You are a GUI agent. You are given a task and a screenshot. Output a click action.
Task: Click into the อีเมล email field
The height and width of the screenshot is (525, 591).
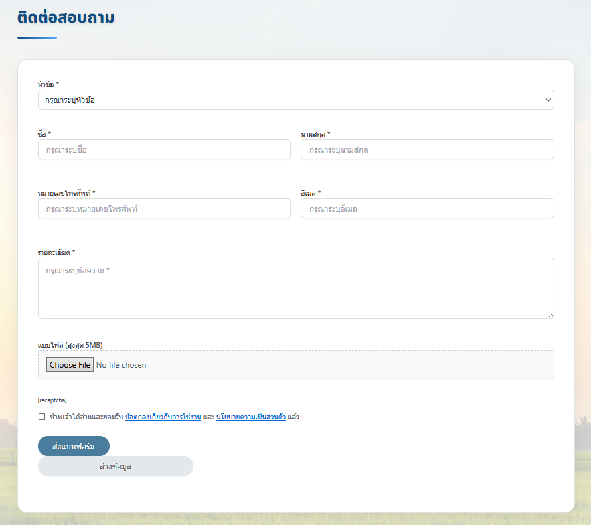pyautogui.click(x=428, y=208)
